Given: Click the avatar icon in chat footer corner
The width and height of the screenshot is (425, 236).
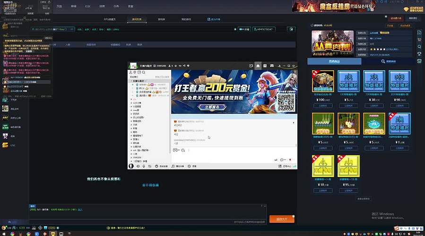Looking at the screenshot, I should click(x=131, y=166).
